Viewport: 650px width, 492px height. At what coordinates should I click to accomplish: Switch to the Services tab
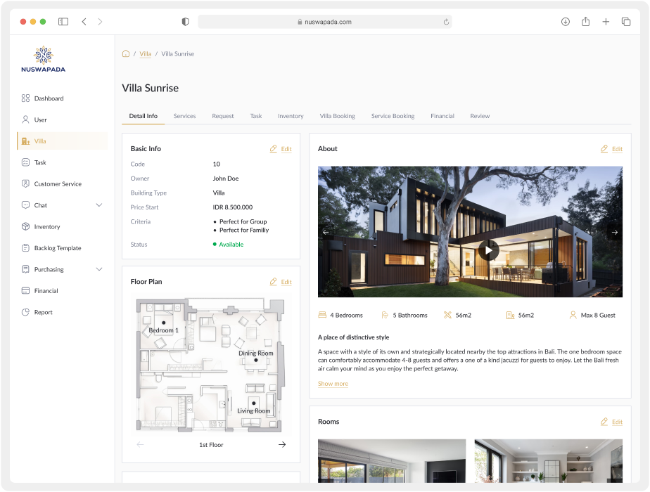point(184,116)
